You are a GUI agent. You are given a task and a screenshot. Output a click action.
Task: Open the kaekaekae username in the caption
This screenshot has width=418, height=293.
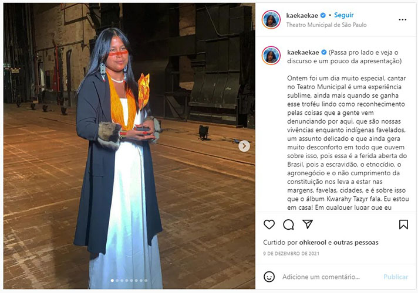click(303, 52)
